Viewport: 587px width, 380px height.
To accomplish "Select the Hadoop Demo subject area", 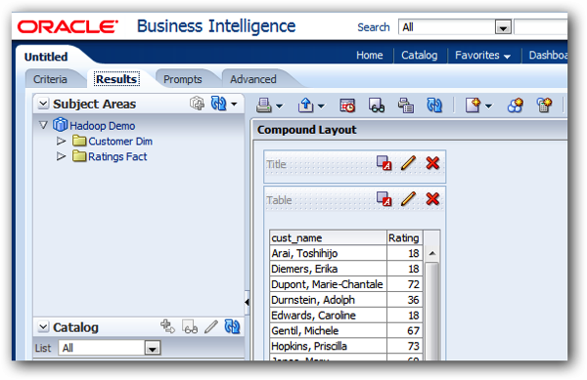I will click(102, 126).
